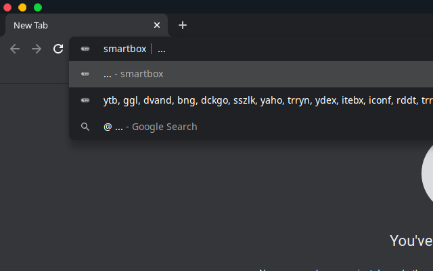Select the "@ ... - Google Search" suggestion

(x=251, y=127)
